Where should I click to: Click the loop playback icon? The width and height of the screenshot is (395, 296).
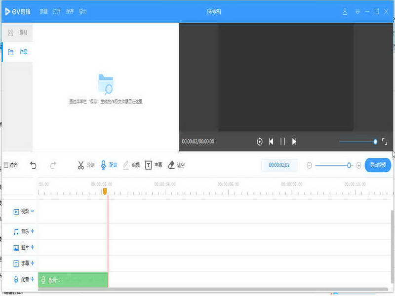pos(260,142)
